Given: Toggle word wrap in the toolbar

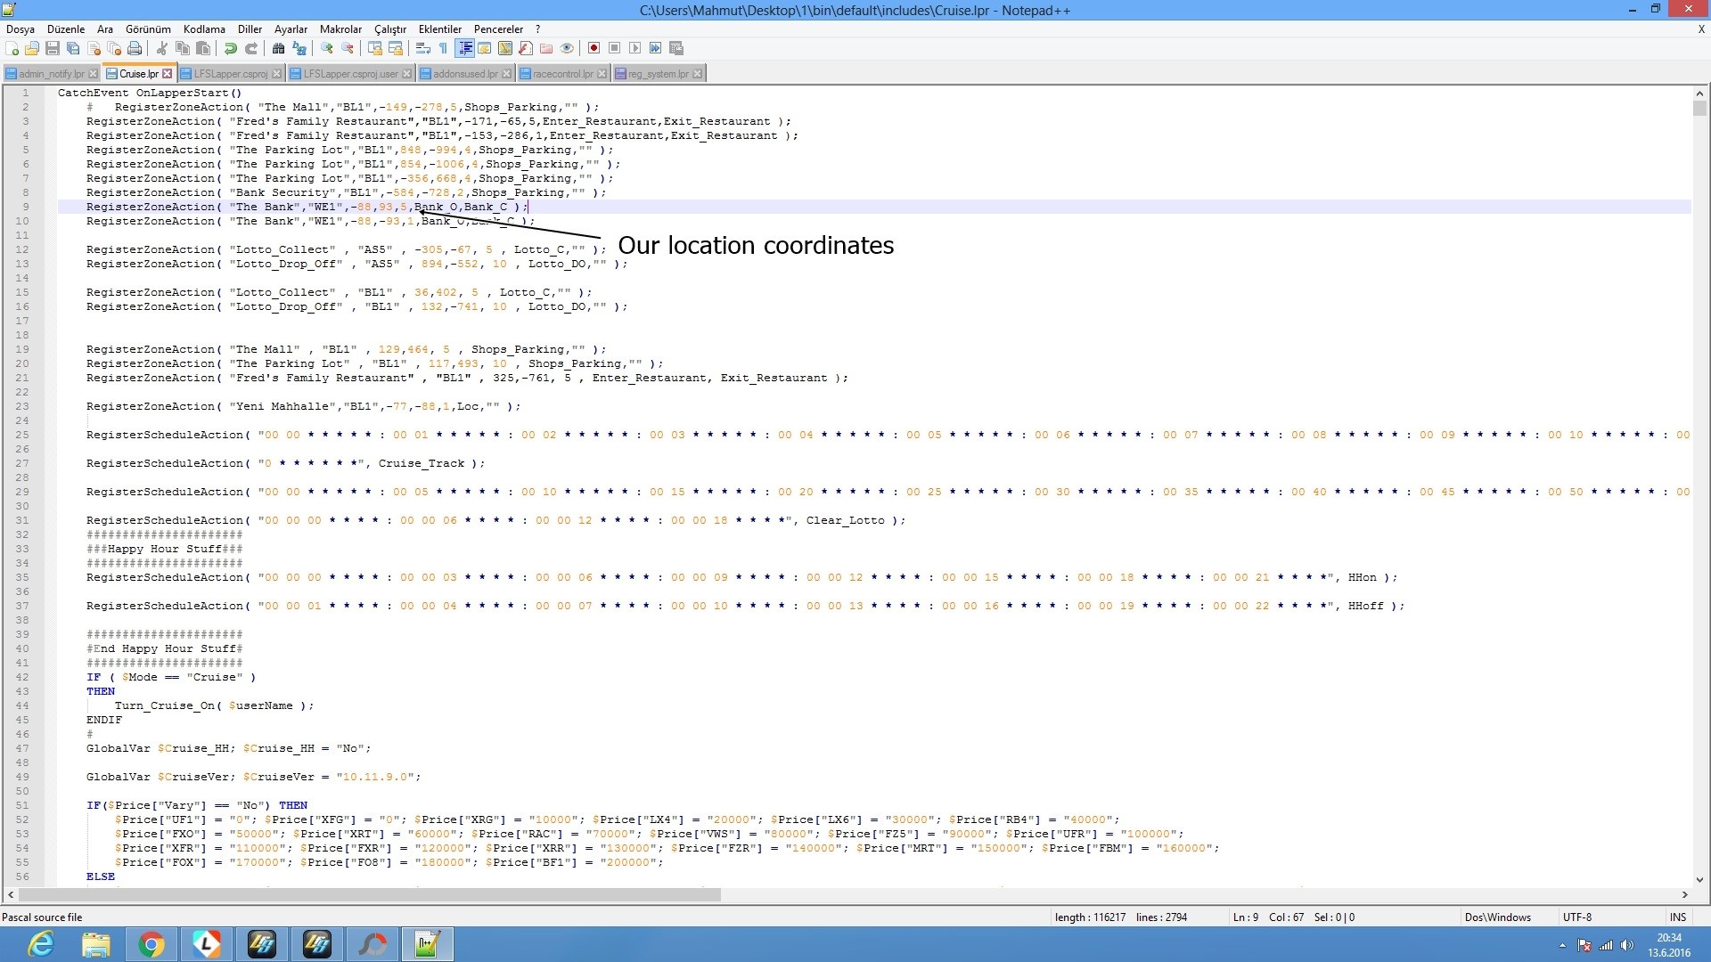Looking at the screenshot, I should pos(423,48).
